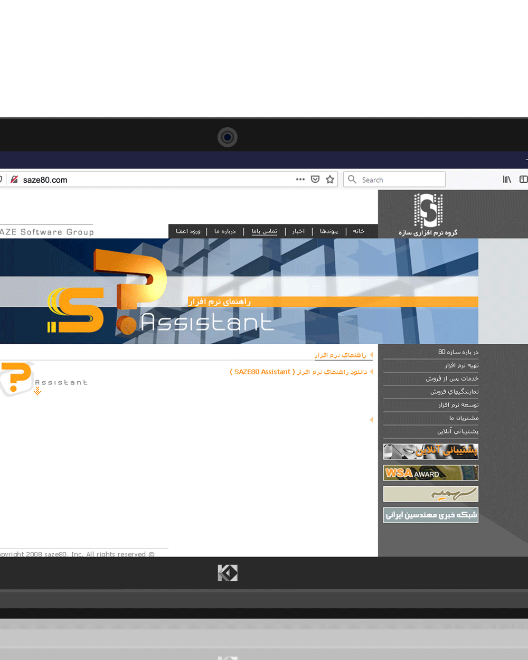Click the شبکه خبری مهندسین ایرانی banner
Viewport: 528px width, 660px height.
(x=430, y=515)
